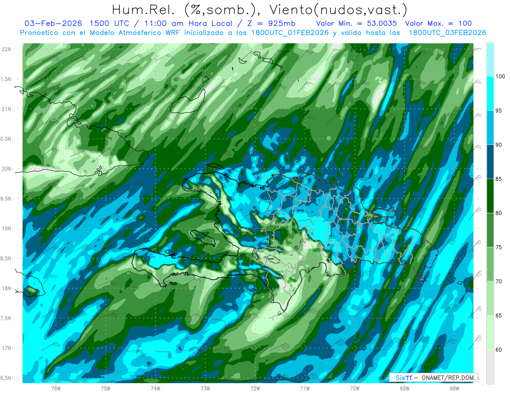Click the longitude label "73W"
The image size is (510, 394).
tap(205, 388)
